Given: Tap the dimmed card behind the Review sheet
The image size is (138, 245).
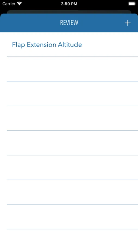Looking at the screenshot, I should [x=69, y=12].
